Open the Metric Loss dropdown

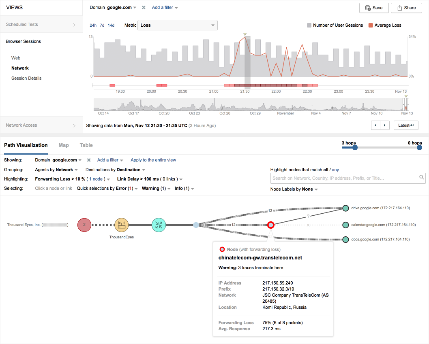[178, 25]
